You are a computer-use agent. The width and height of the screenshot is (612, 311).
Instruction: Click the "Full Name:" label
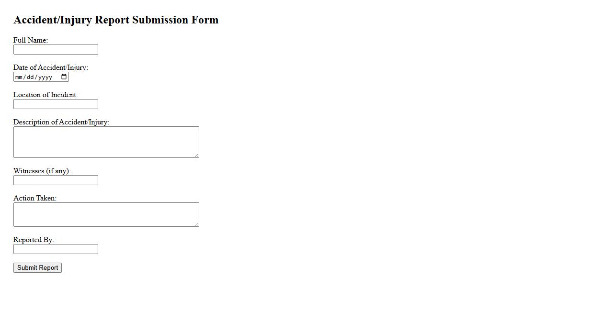coord(31,40)
